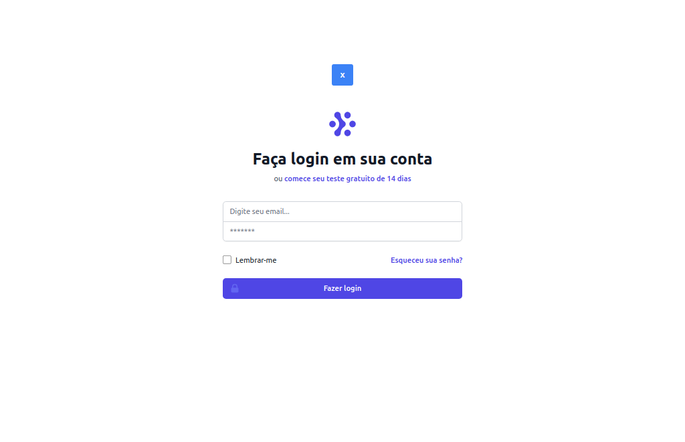Click the lock icon on the login button
This screenshot has height=442, width=685.
(235, 288)
